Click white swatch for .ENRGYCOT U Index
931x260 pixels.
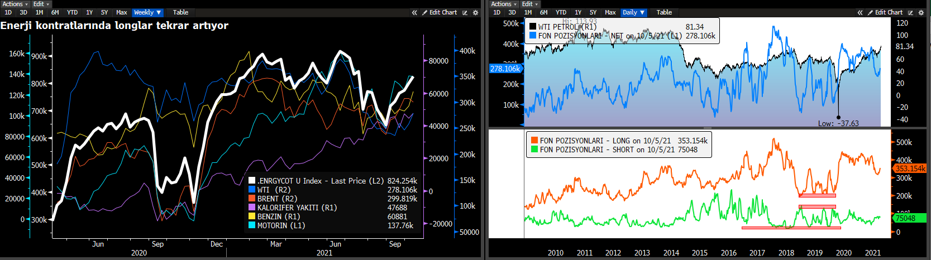[x=252, y=181]
